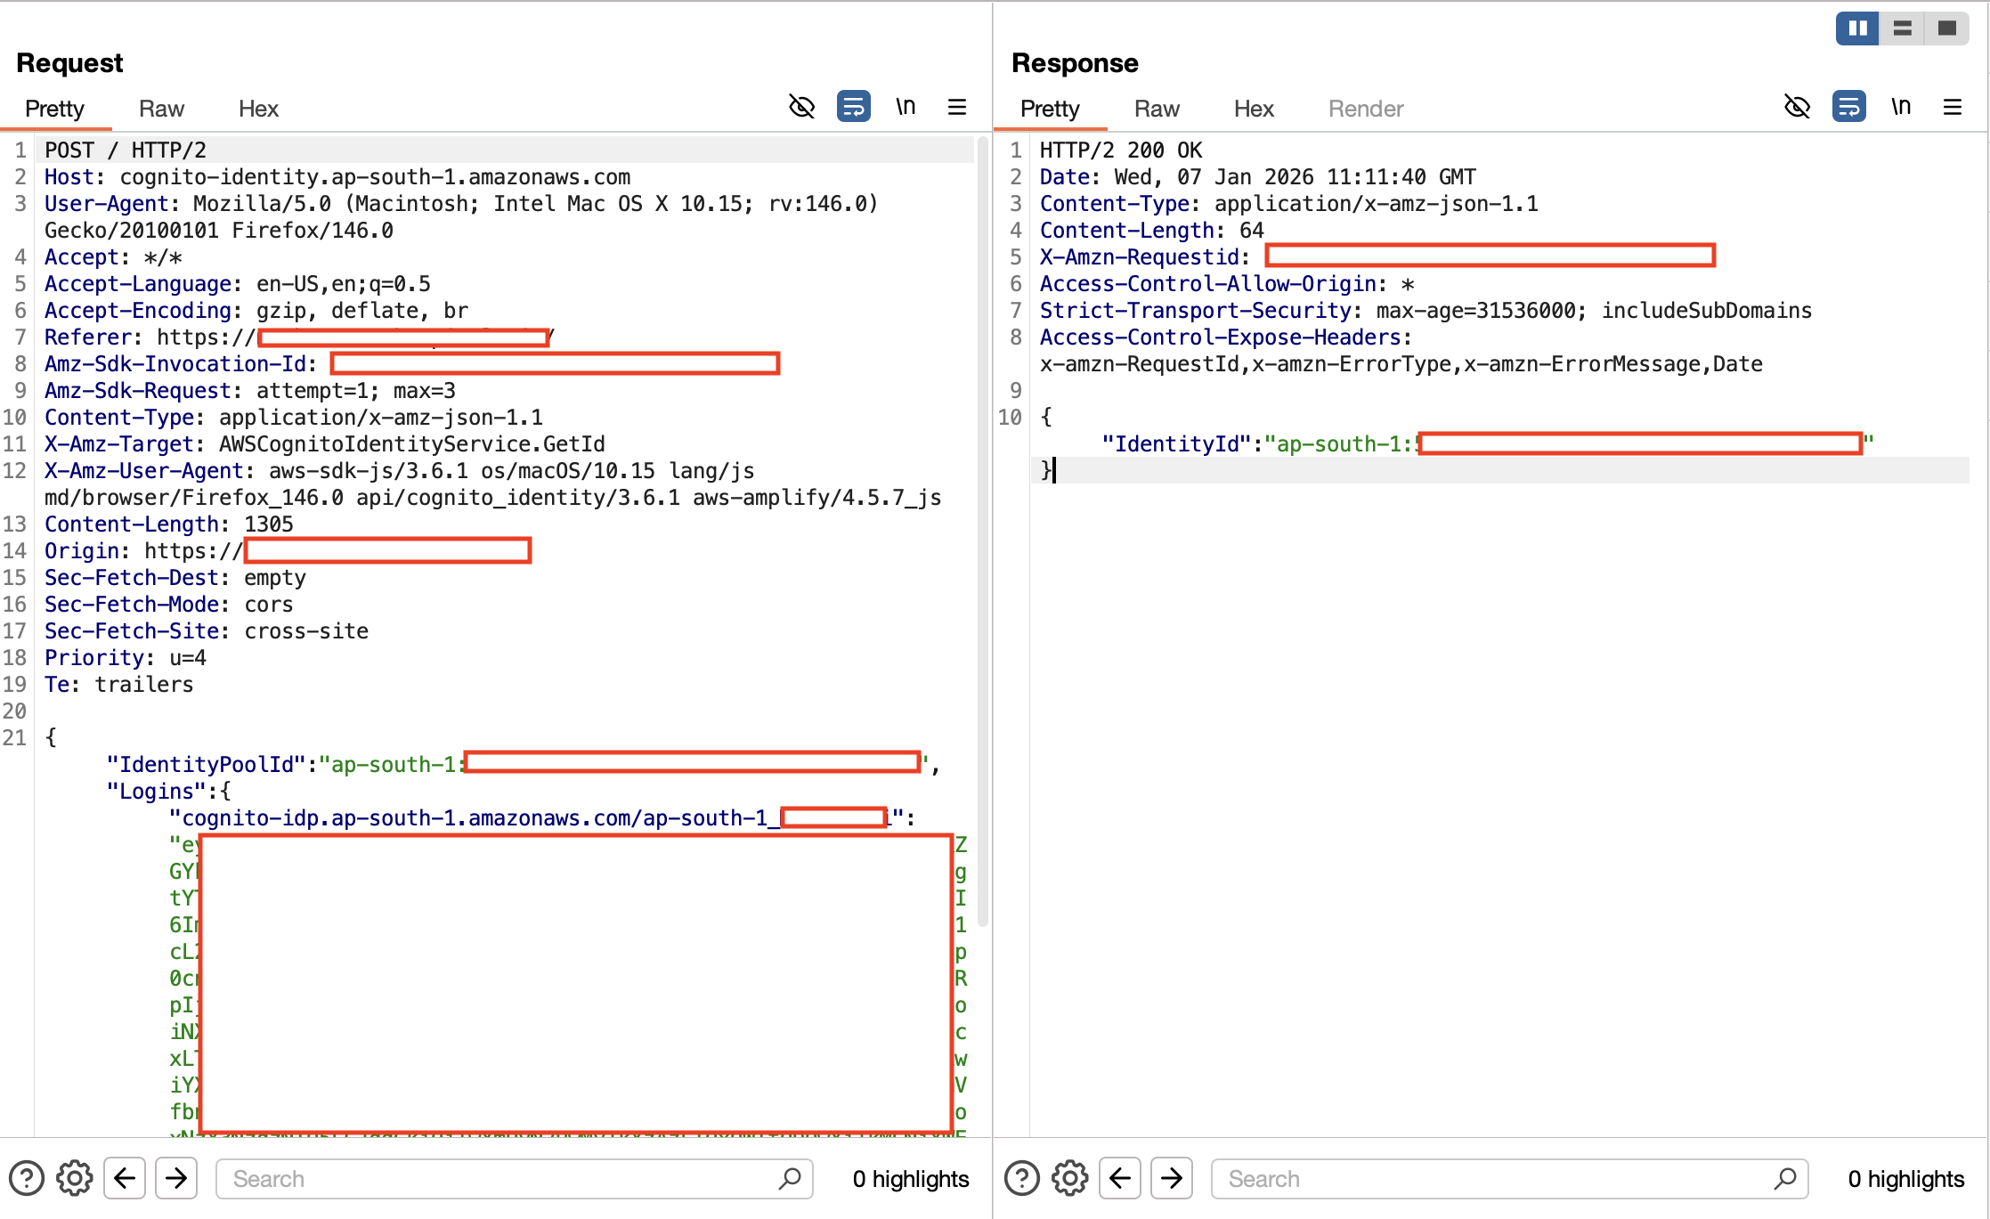Click "IdentityId" key in response body

[1176, 443]
